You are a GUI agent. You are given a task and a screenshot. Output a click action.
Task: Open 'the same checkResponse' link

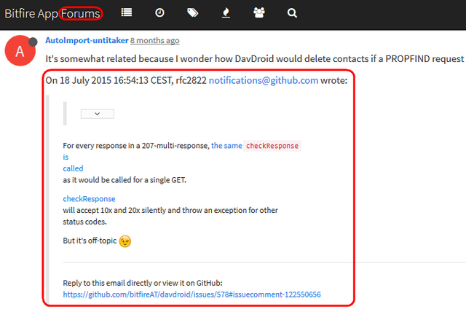(255, 146)
